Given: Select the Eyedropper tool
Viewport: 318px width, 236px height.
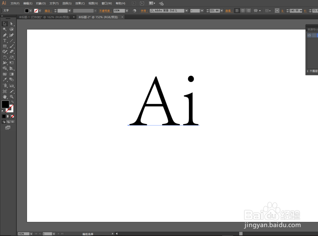Looking at the screenshot, I should pyautogui.click(x=5, y=80).
